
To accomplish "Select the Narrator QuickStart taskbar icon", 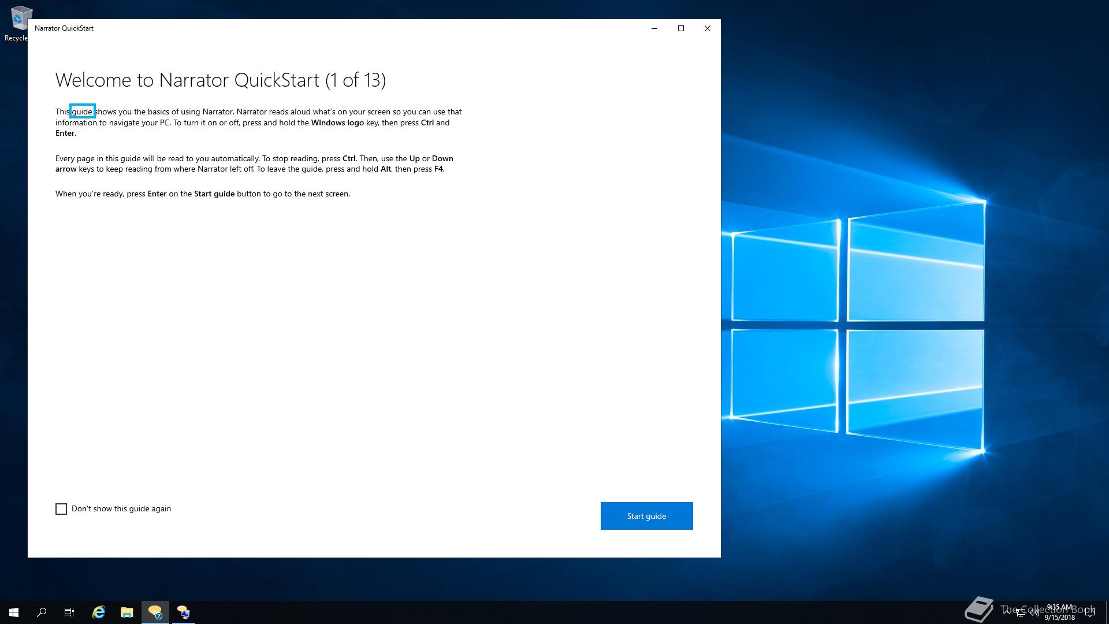I will tap(155, 612).
